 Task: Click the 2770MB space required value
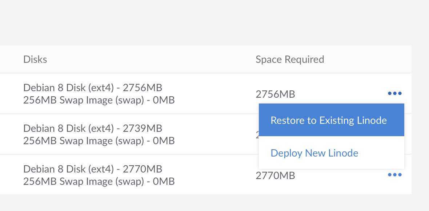[275, 176]
